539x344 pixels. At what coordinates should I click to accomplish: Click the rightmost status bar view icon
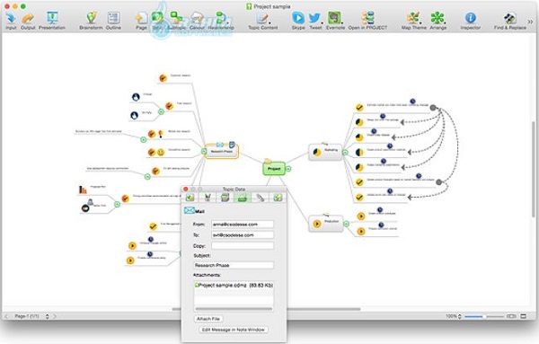[523, 316]
